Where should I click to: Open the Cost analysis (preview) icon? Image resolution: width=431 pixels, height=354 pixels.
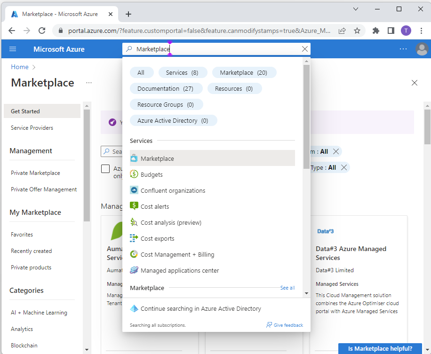coord(134,222)
